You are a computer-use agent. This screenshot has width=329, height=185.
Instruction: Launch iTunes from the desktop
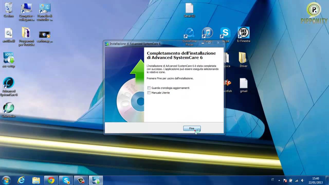click(207, 35)
